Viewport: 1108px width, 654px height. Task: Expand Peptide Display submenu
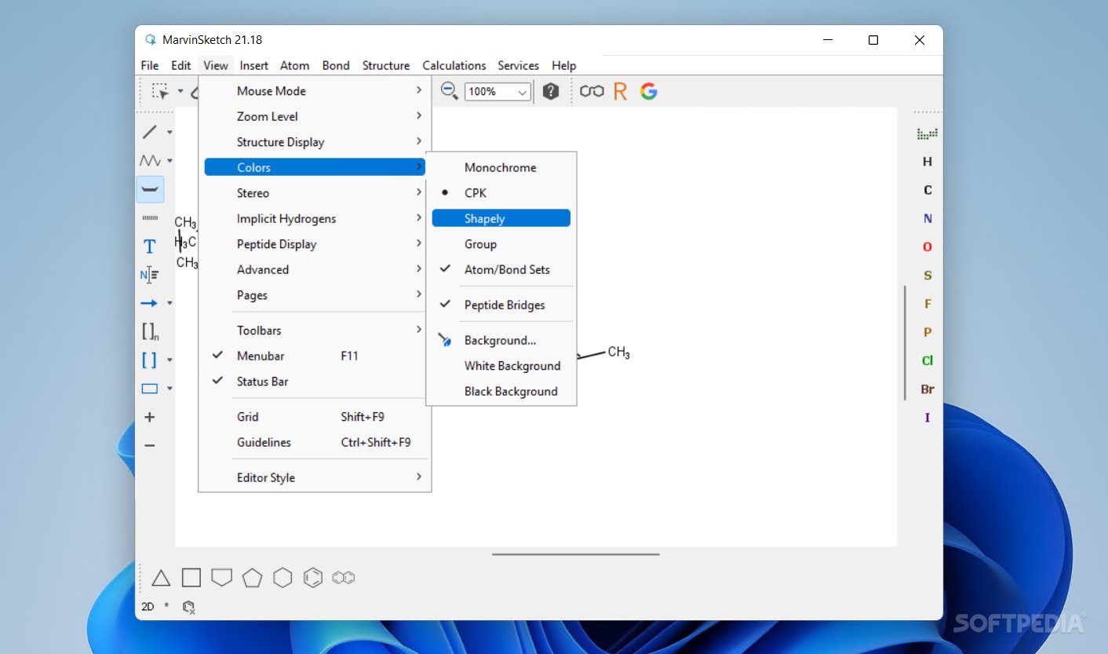click(315, 244)
